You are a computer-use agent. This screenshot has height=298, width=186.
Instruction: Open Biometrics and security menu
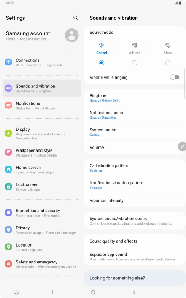(x=42, y=213)
